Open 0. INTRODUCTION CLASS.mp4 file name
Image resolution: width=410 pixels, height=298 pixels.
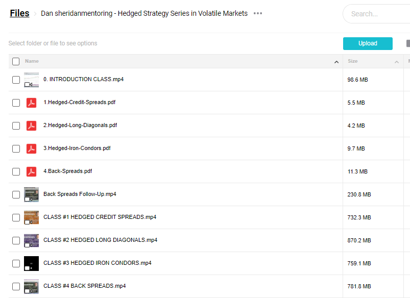click(83, 79)
